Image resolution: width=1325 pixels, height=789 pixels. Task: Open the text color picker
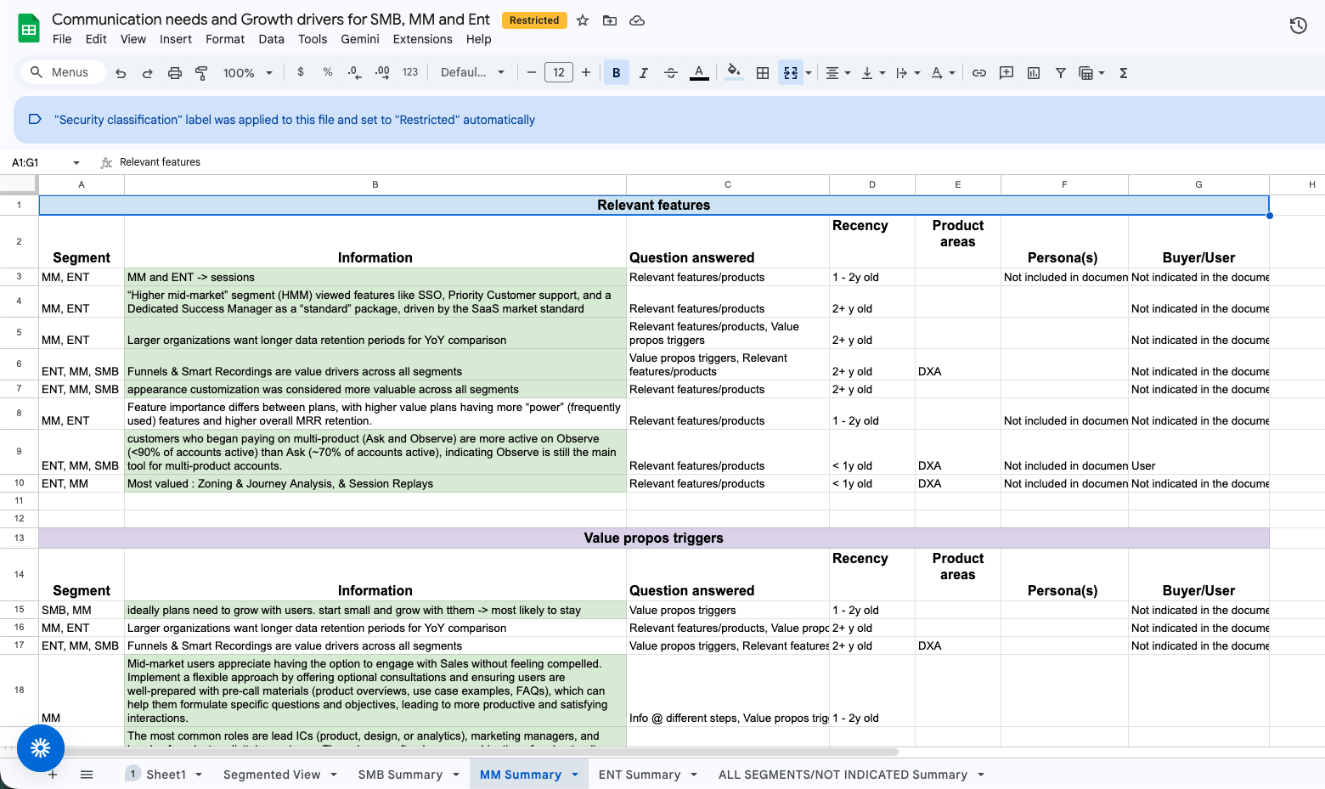click(x=699, y=73)
